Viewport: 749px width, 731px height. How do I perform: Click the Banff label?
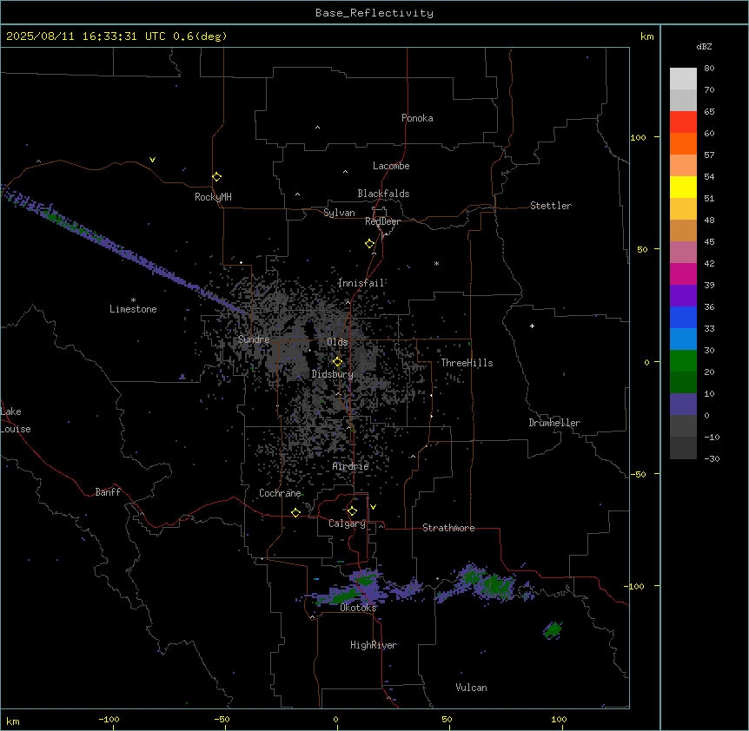pyautogui.click(x=108, y=492)
